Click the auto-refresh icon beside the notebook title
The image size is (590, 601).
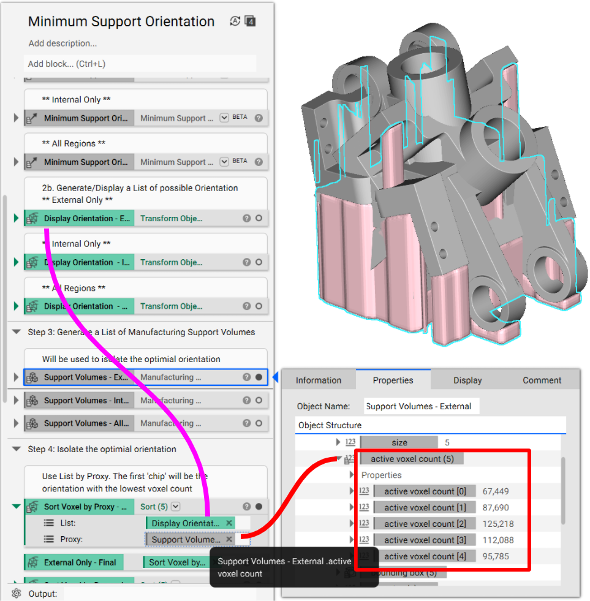235,21
